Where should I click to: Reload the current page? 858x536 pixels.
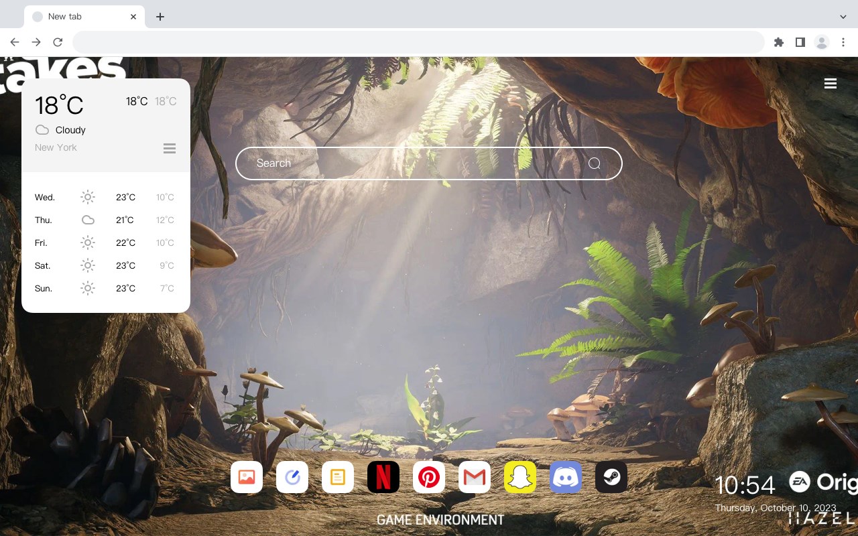[58, 42]
